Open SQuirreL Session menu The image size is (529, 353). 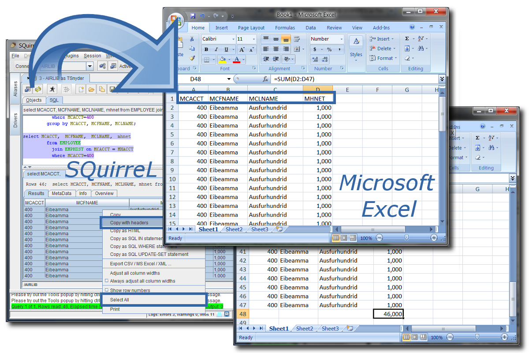(93, 56)
